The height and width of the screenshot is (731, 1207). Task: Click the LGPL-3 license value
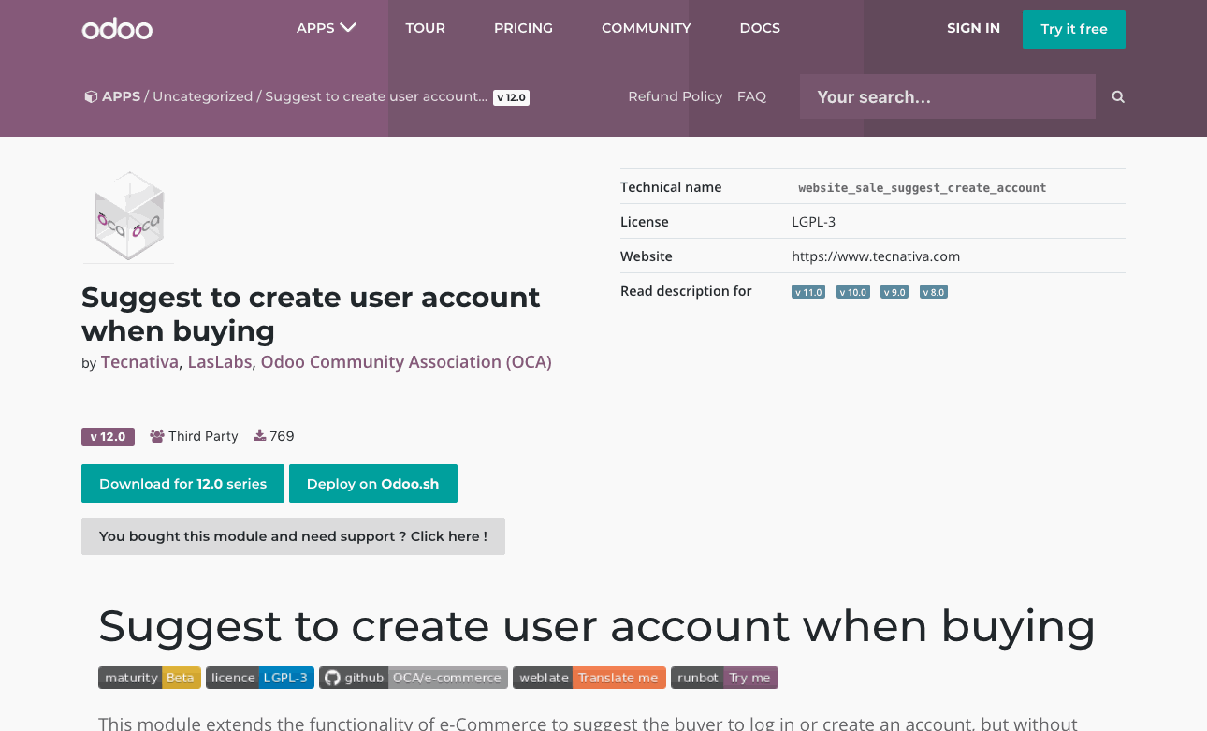click(x=813, y=222)
